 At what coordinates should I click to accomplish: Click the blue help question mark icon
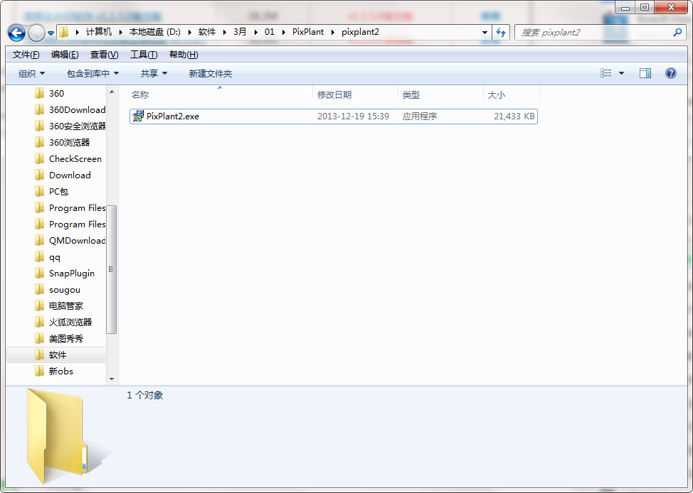670,73
